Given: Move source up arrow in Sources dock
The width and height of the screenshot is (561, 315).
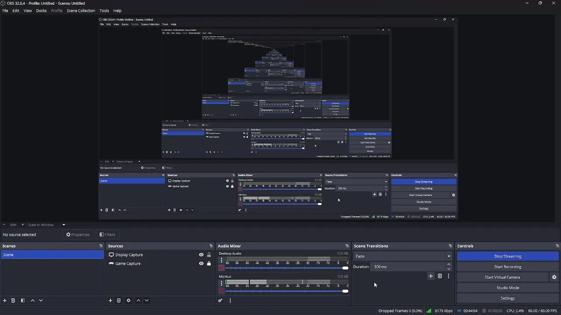Looking at the screenshot, I should click(x=138, y=301).
